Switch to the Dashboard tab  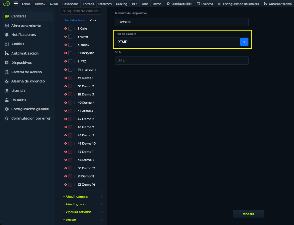pyautogui.click(x=70, y=4)
